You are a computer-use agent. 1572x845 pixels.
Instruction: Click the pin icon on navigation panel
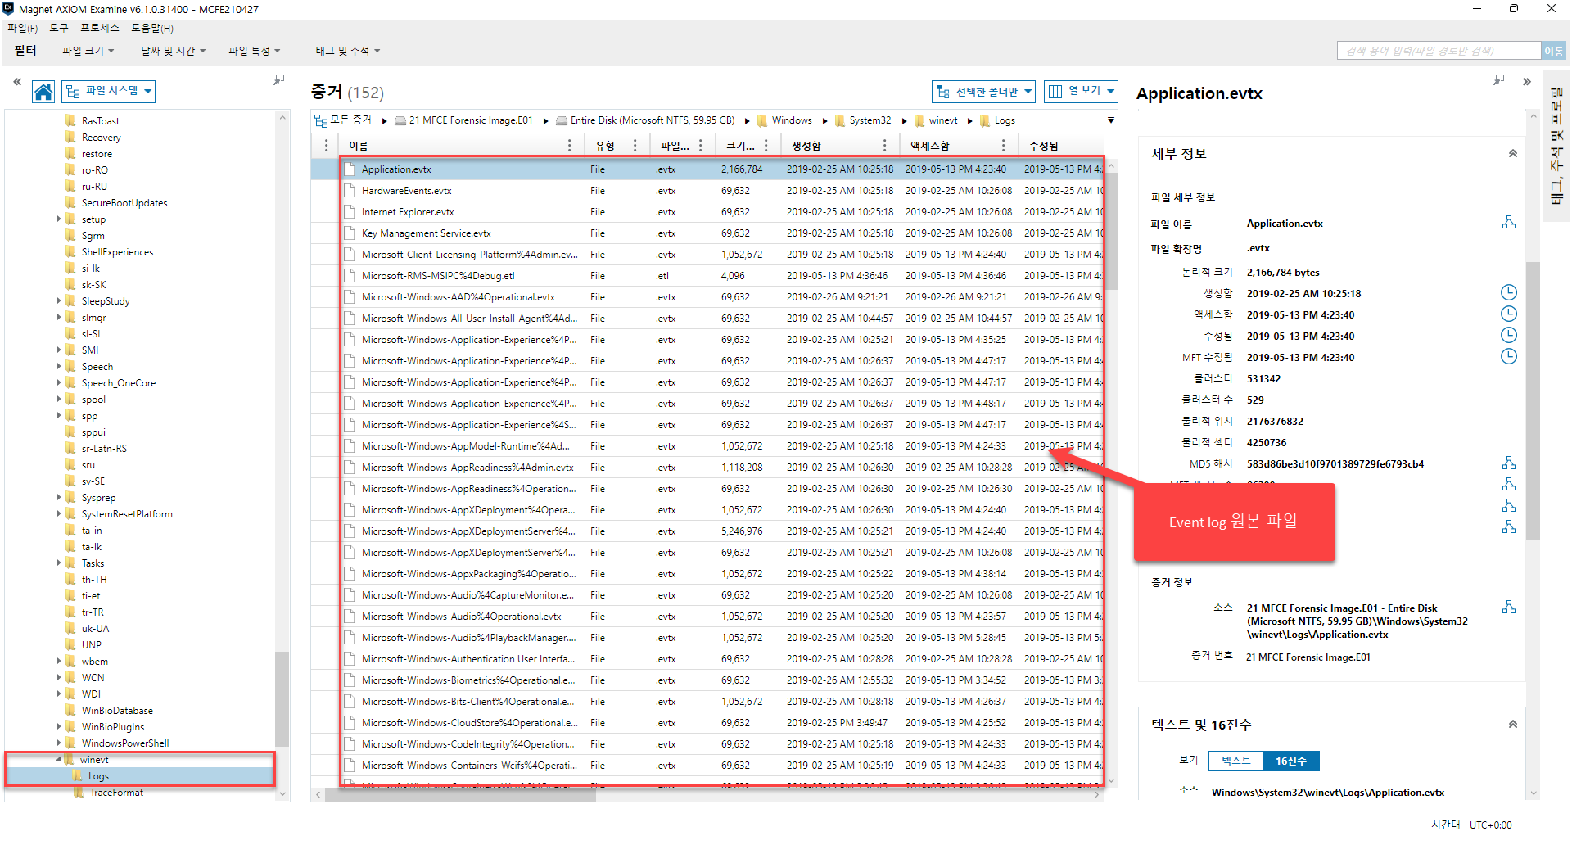(278, 80)
